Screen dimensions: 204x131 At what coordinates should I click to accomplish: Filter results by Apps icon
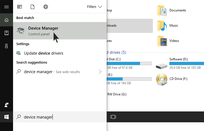point(20,7)
